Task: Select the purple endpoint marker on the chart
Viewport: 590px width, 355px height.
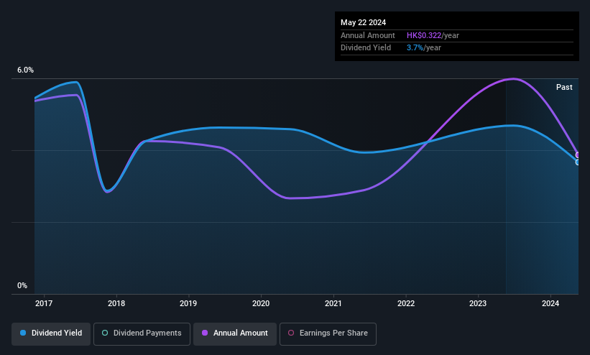Action: pyautogui.click(x=578, y=155)
